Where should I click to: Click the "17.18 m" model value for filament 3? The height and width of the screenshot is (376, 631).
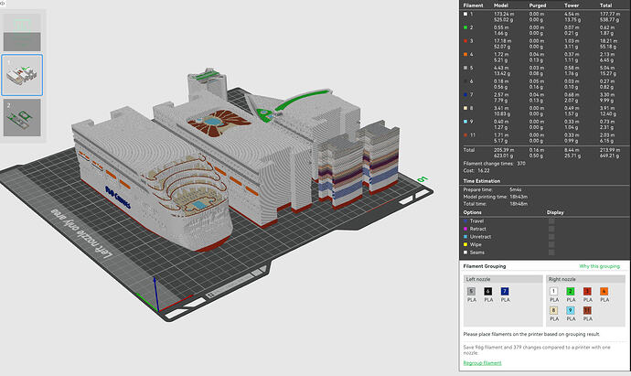point(503,41)
